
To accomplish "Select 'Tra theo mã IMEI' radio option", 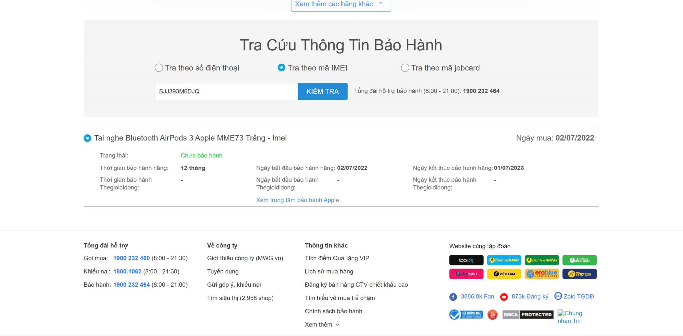I will pyautogui.click(x=281, y=68).
